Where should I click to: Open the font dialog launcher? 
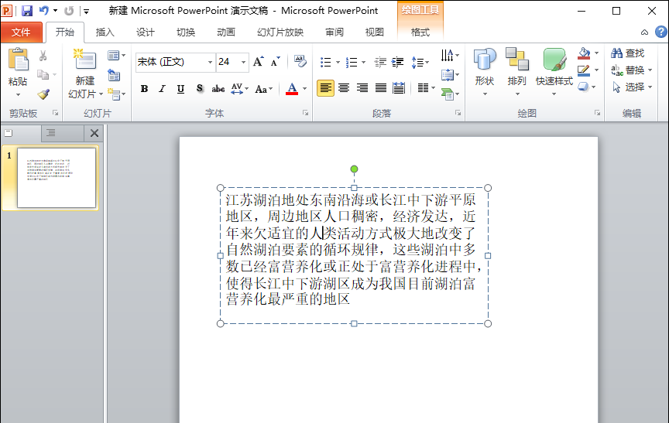coord(306,113)
